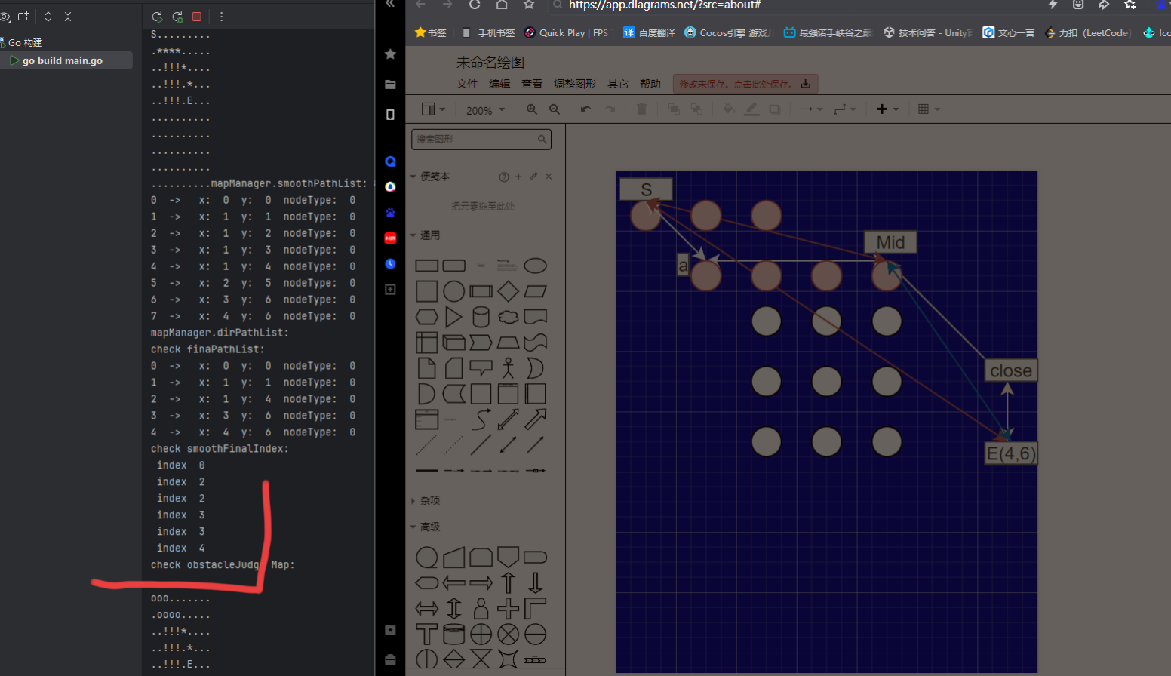Viewport: 1171px width, 676px height.
Task: Select the 'close' label on the canvas
Action: pos(1011,370)
